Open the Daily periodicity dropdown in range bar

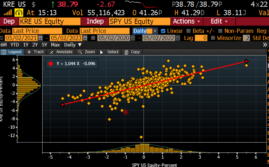coord(73,45)
